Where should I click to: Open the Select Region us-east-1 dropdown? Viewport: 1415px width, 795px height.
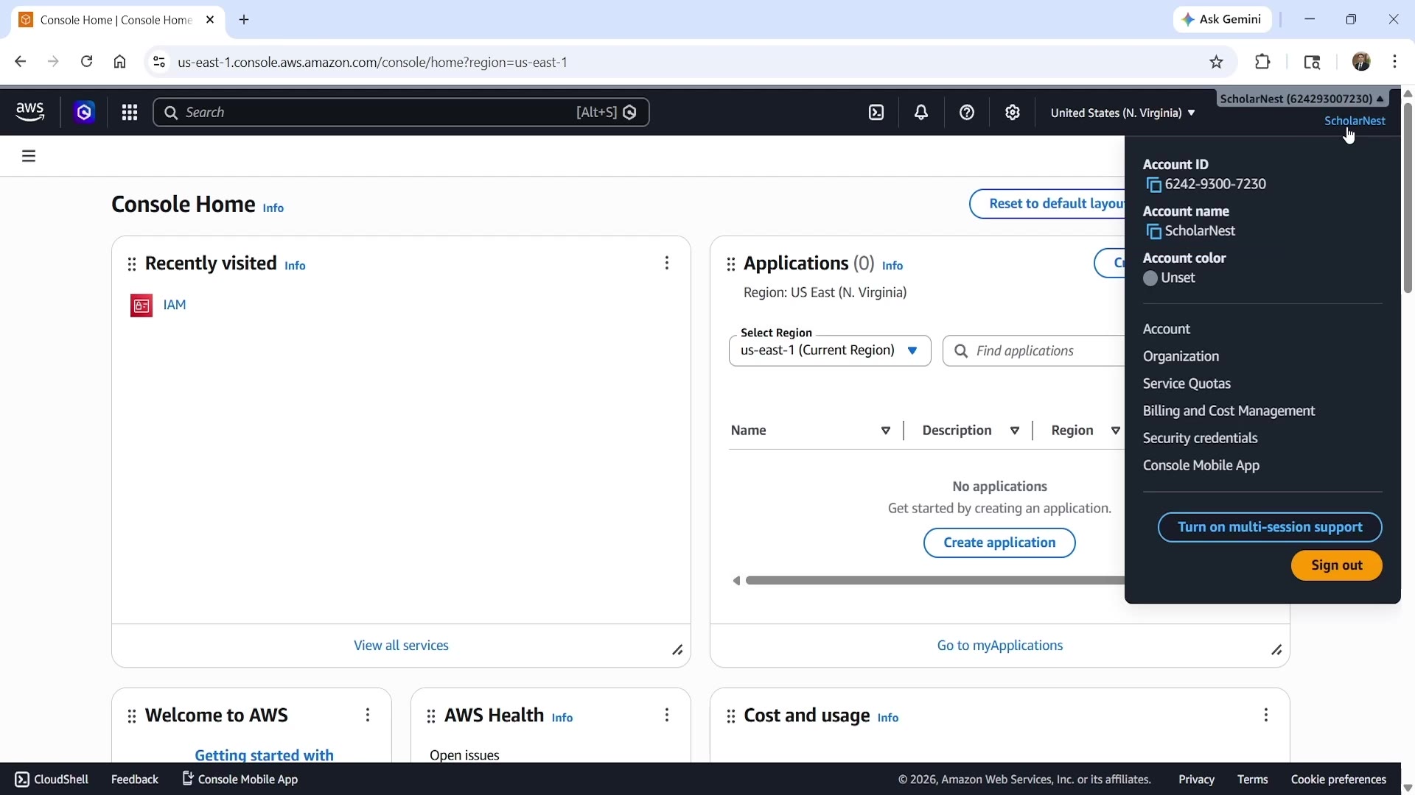pos(830,351)
